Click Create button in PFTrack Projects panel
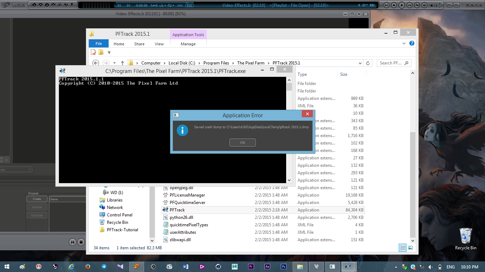Image resolution: width=485 pixels, height=272 pixels. pyautogui.click(x=37, y=199)
